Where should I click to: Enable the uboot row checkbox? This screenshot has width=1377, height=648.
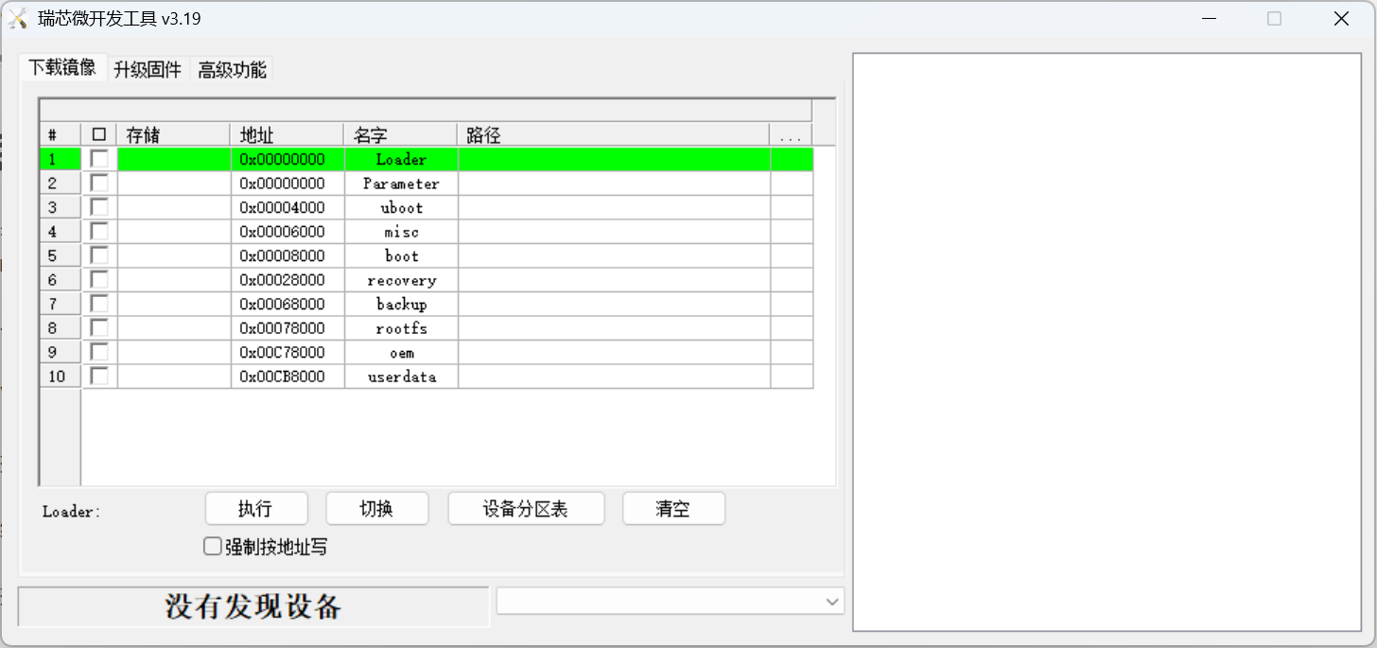pos(99,207)
